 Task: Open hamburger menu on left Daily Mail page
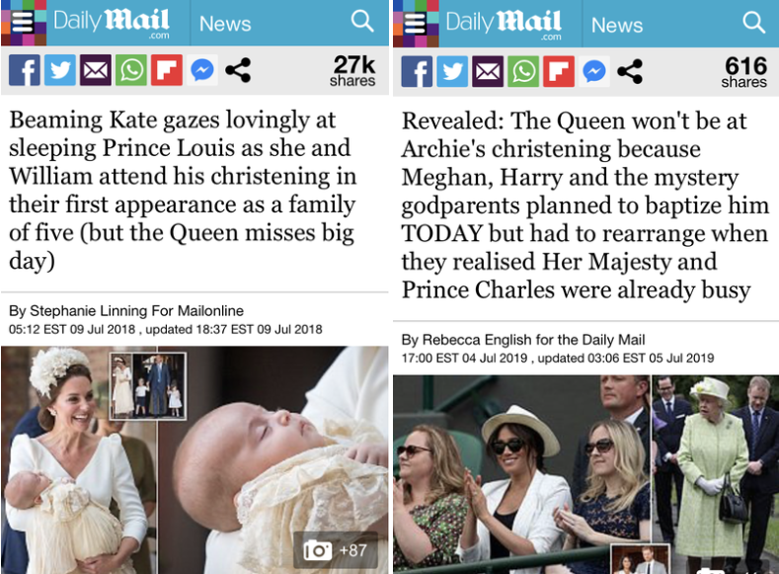coord(24,23)
